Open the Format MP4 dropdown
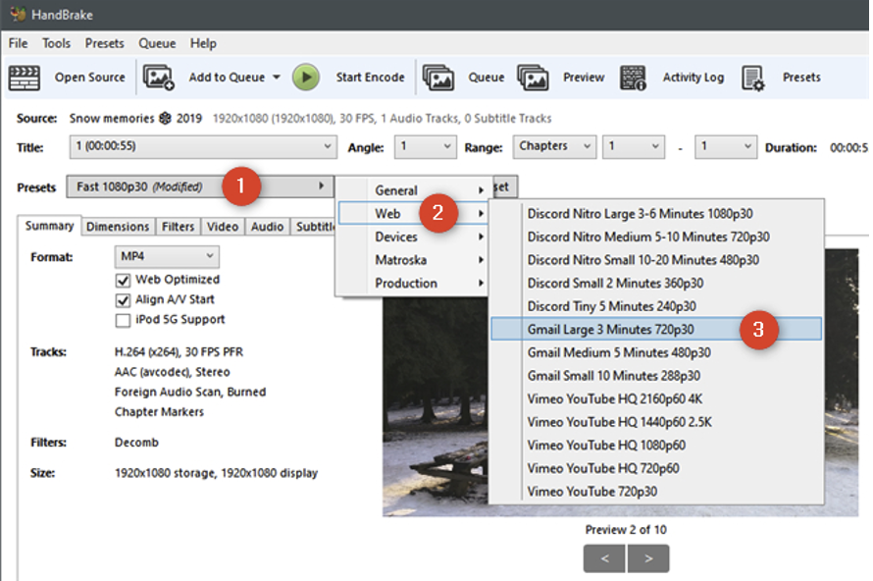 tap(167, 257)
